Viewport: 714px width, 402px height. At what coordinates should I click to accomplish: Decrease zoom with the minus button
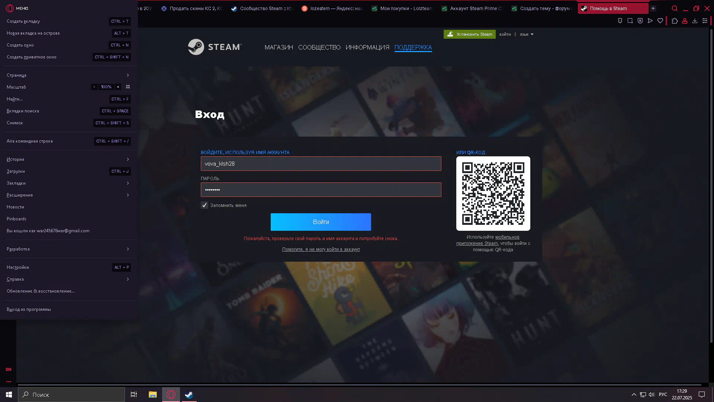94,87
